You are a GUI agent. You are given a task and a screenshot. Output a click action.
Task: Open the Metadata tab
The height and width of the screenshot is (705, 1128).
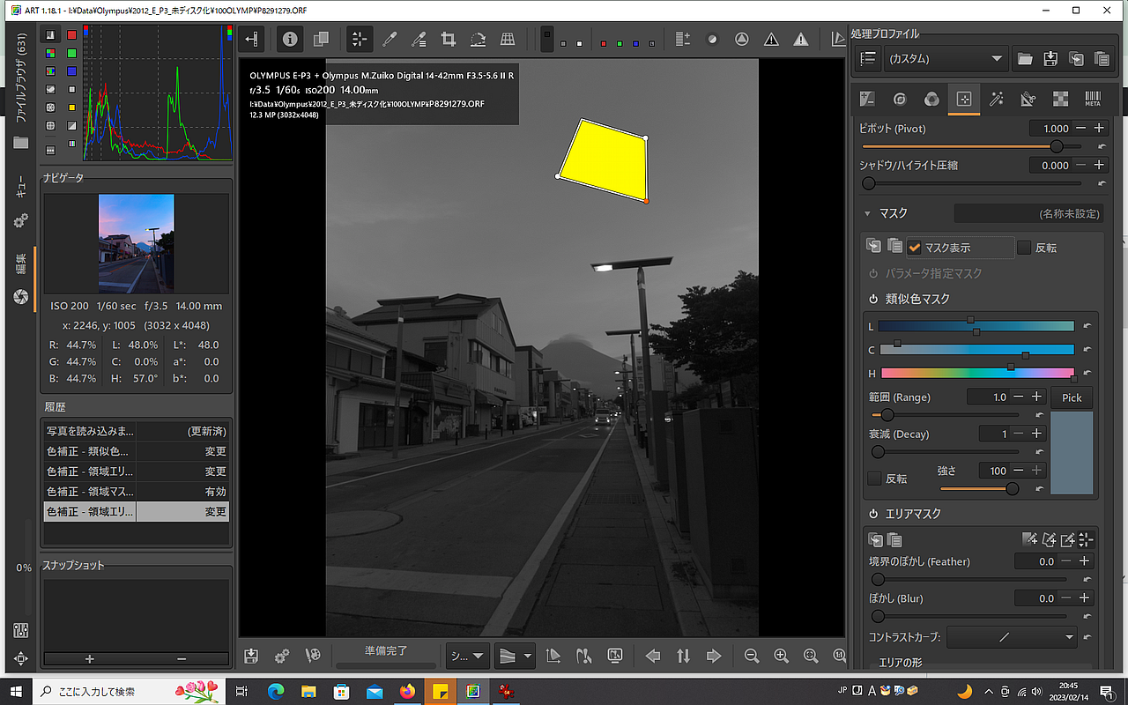point(1093,100)
